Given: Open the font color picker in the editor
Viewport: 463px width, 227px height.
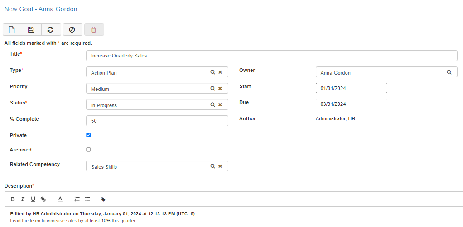Looking at the screenshot, I should 60,199.
